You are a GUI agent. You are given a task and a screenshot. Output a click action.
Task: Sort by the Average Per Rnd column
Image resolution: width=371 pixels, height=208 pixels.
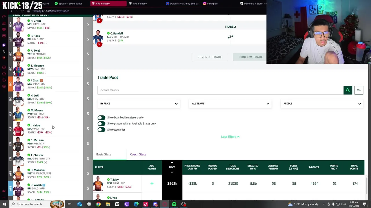[x=273, y=167]
